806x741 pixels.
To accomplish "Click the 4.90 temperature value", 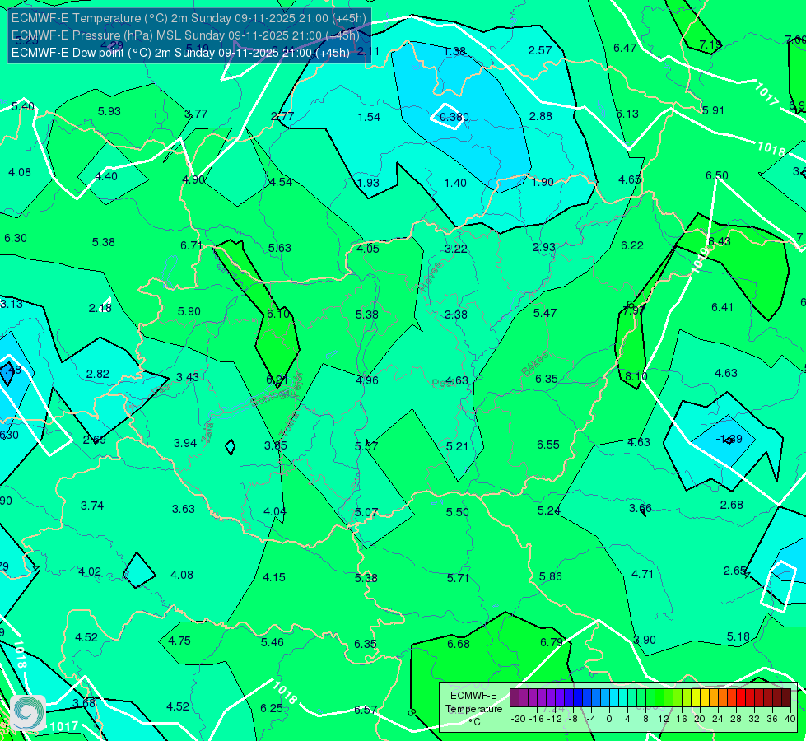I will coord(193,180).
